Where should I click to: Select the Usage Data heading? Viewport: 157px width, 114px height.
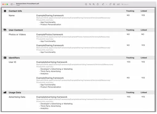[15, 92]
